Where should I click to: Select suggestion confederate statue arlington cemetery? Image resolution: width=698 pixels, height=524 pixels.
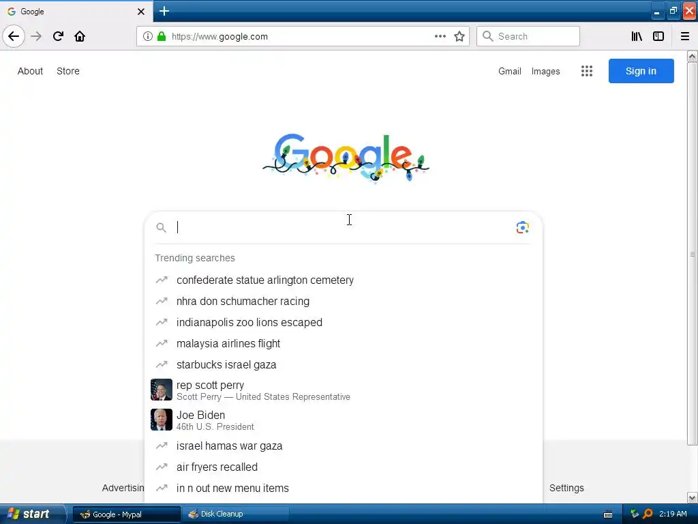343,280
